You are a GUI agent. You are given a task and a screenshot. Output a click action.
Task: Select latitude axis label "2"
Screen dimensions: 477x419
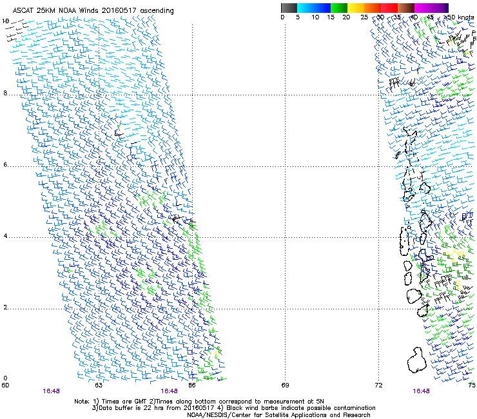click(5, 307)
